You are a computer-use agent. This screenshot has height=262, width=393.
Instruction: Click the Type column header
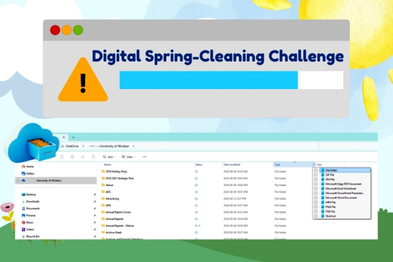[278, 164]
